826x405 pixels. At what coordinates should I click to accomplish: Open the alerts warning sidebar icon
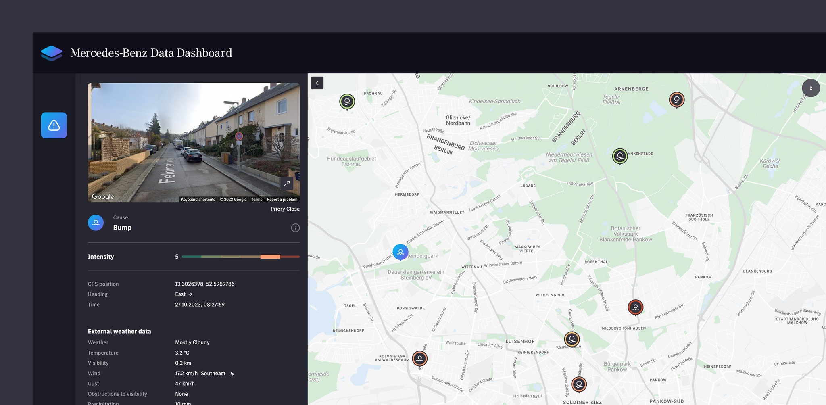(54, 125)
